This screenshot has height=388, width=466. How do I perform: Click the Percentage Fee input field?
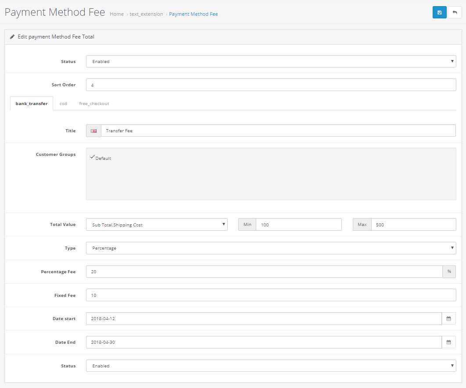(x=264, y=272)
